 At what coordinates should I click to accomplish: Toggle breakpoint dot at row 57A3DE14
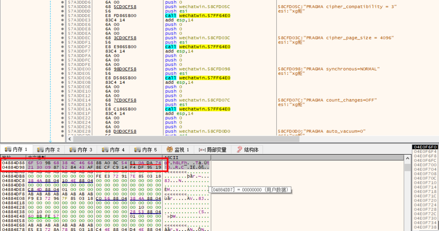click(63, 100)
